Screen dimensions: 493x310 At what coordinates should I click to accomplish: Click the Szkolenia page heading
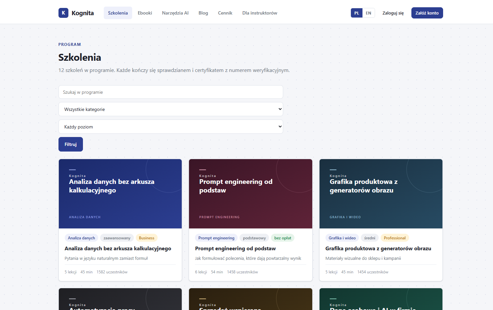tap(80, 57)
